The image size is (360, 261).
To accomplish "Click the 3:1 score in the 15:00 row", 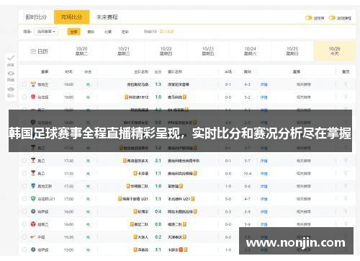I will point(158,249).
